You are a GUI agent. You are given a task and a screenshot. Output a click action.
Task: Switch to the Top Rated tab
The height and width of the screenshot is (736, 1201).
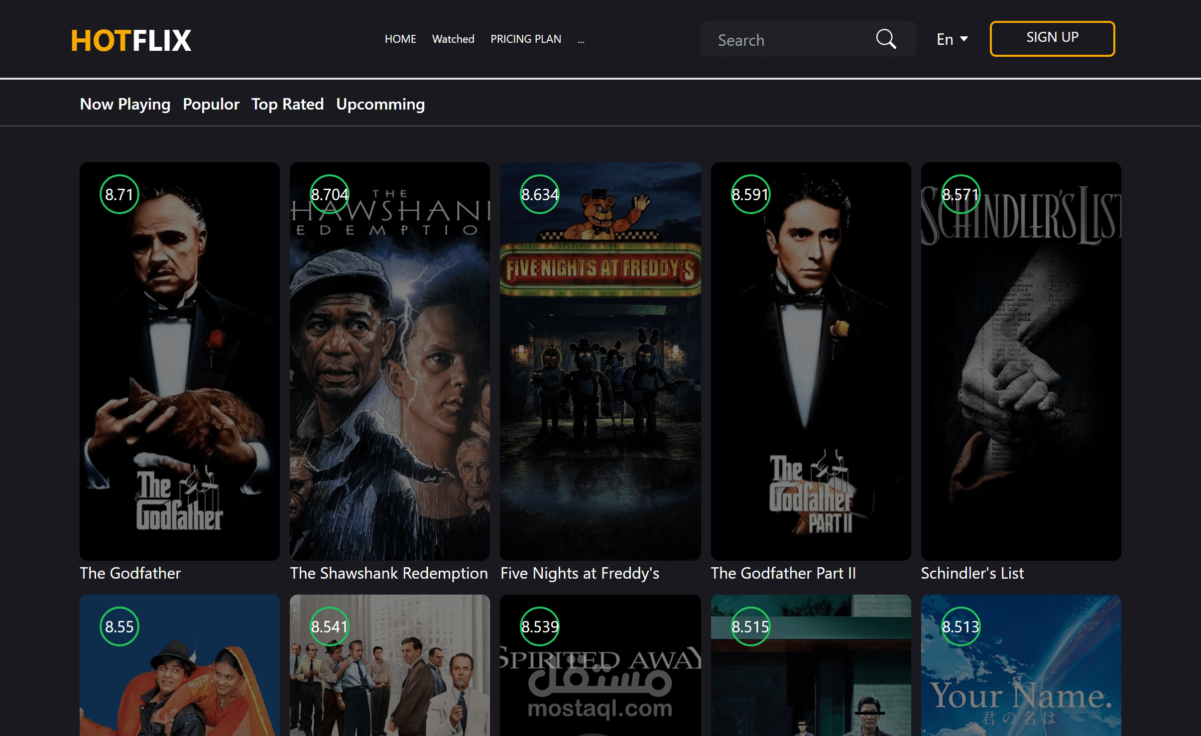coord(287,104)
